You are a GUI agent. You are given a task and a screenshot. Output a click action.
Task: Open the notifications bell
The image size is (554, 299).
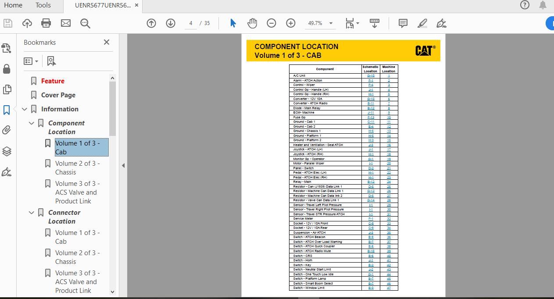coord(543,5)
